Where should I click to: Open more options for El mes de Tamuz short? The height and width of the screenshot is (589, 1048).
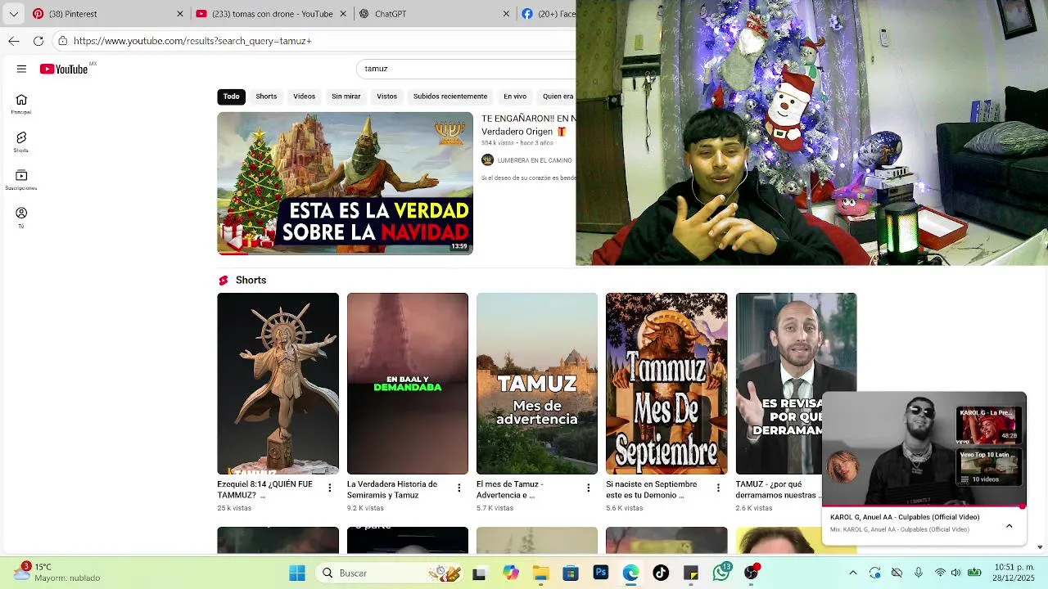(589, 488)
